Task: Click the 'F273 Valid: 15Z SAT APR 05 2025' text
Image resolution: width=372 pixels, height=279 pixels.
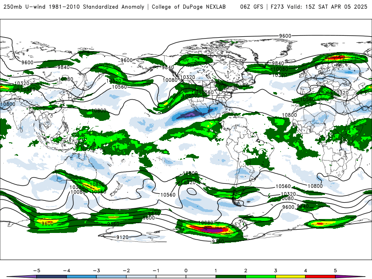Action: click(x=319, y=7)
